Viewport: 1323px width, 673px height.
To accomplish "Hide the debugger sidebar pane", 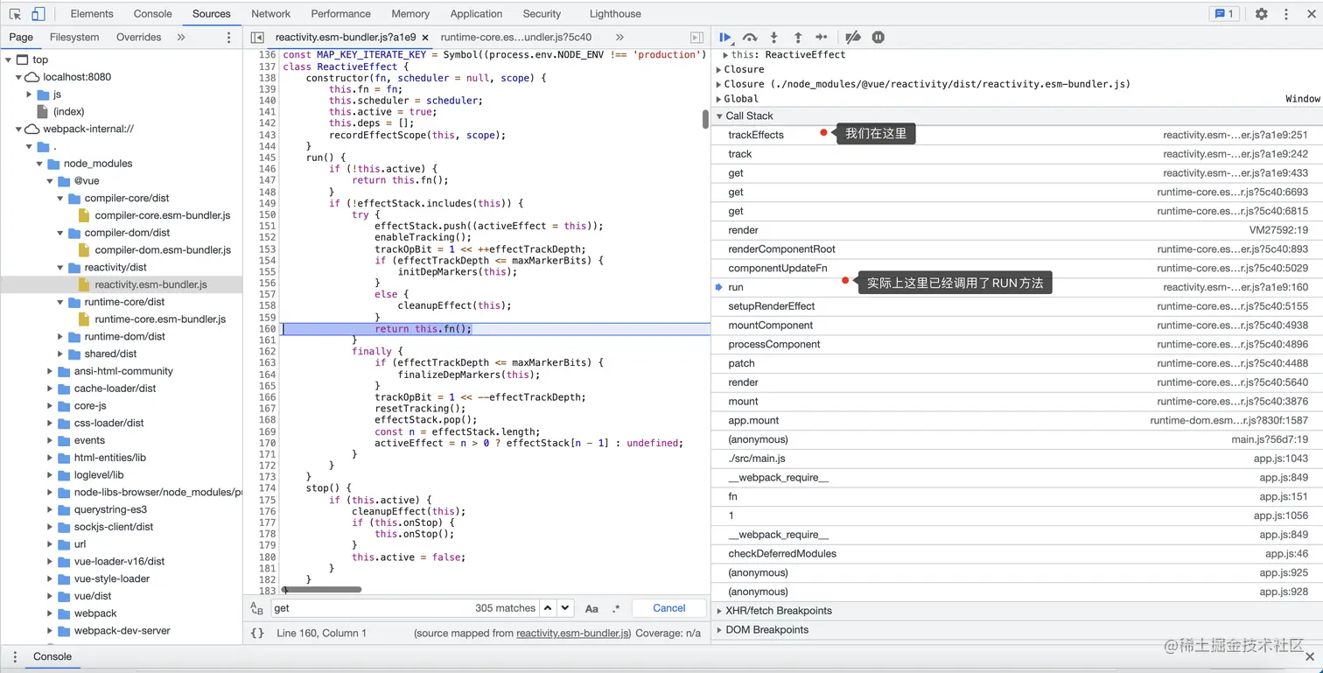I will click(696, 38).
